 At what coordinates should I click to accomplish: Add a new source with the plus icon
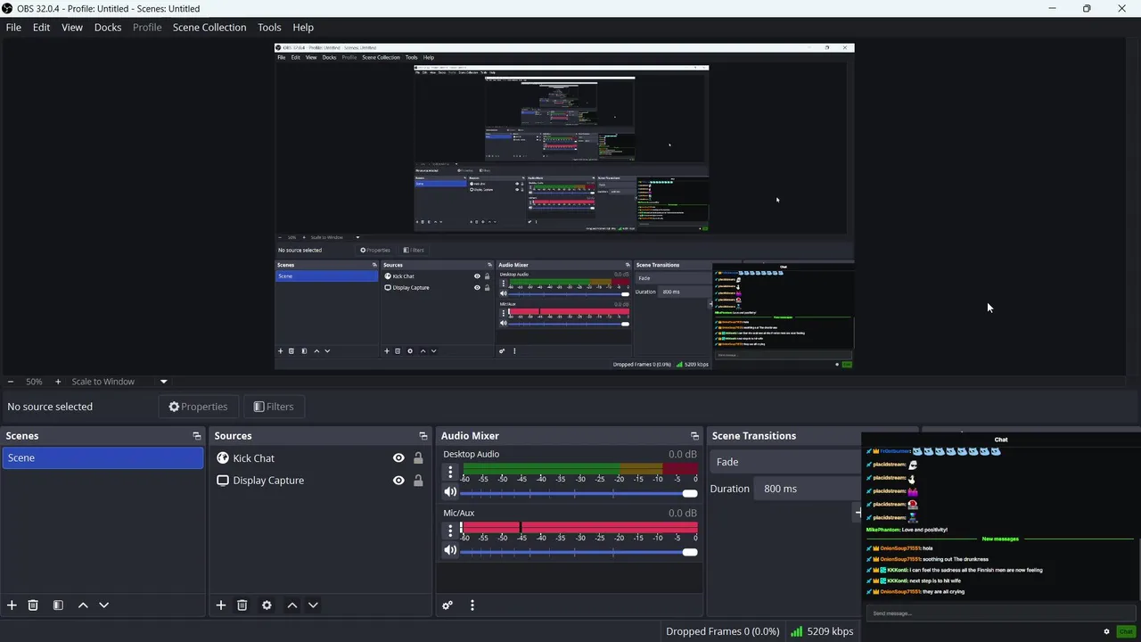click(221, 605)
